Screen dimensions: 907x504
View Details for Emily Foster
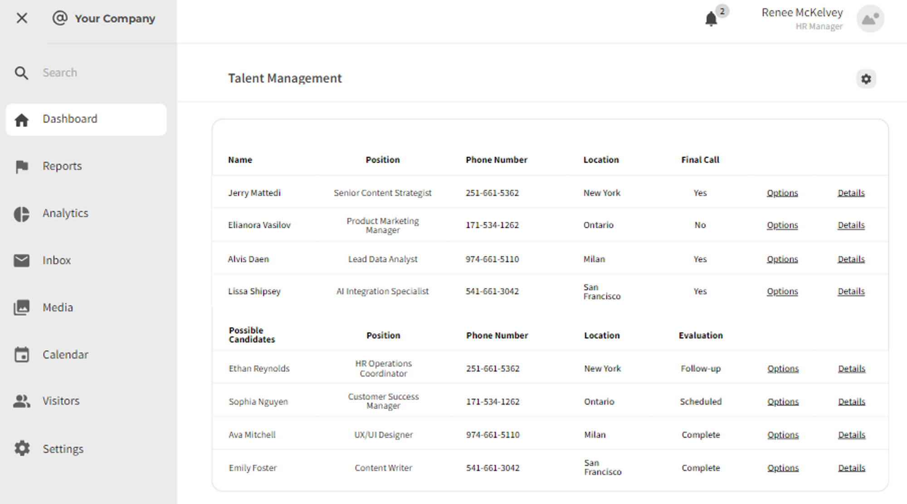click(x=851, y=468)
